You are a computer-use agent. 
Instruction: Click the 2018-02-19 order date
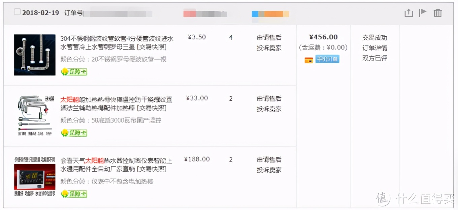point(40,13)
